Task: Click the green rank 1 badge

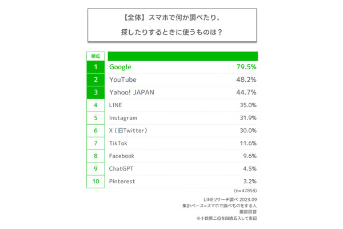Action: click(95, 67)
